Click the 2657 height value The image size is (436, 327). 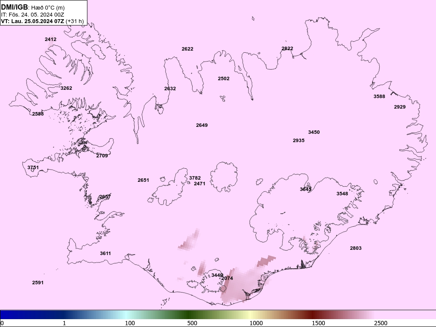(105, 197)
